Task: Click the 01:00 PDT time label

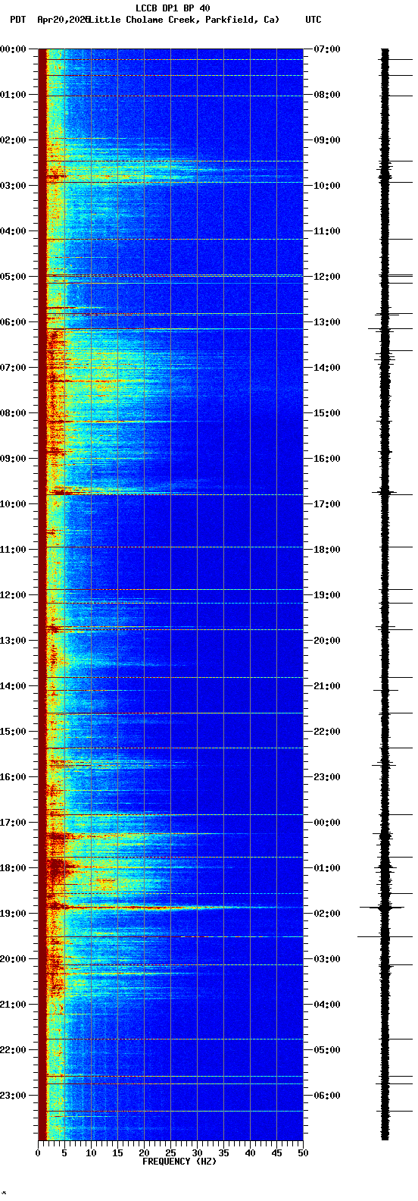Action: coord(14,95)
